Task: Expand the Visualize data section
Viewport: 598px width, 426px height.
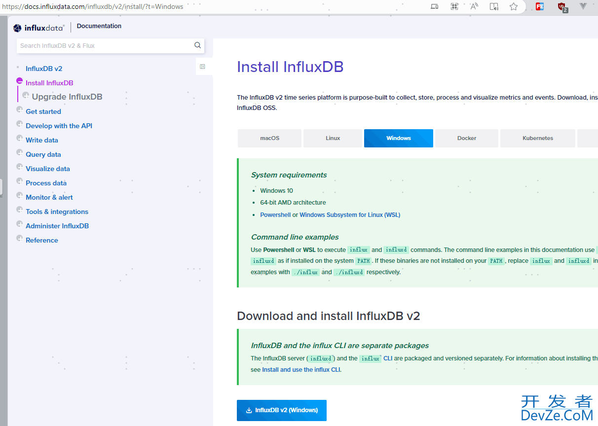Action: tap(19, 167)
